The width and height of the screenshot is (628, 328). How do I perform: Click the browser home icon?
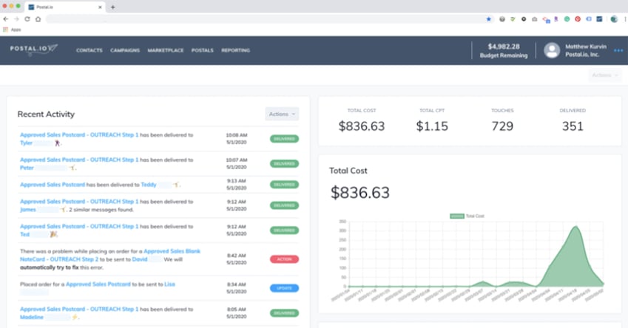(38, 19)
